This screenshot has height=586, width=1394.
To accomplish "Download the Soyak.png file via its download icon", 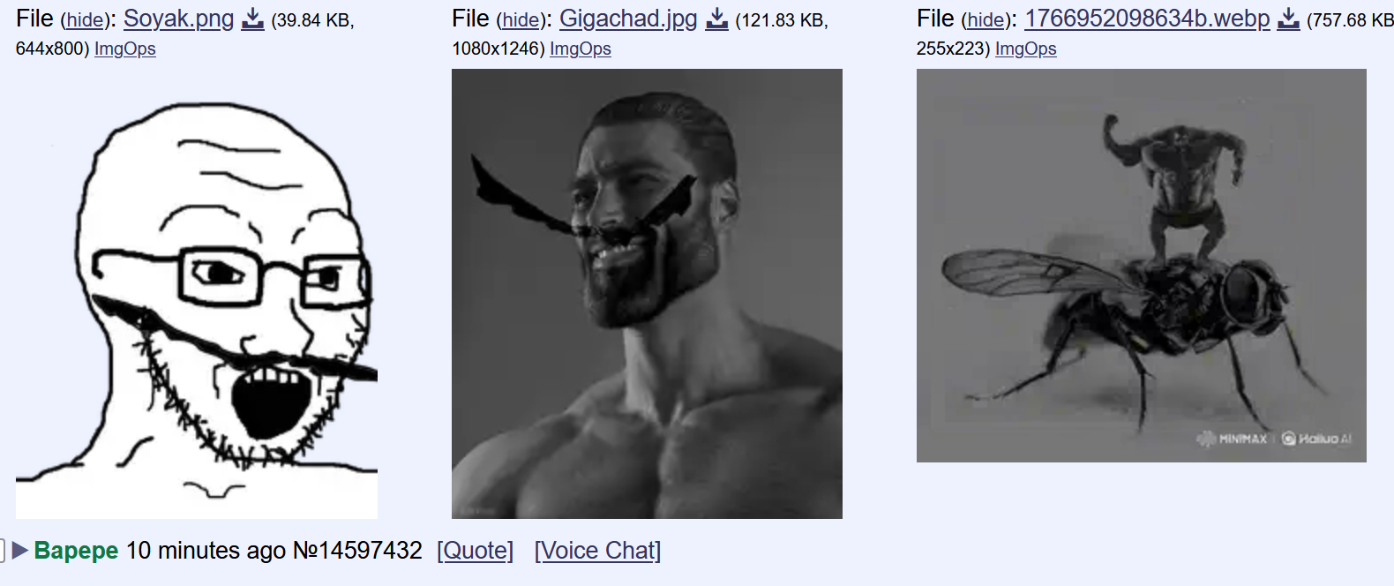I will (253, 19).
